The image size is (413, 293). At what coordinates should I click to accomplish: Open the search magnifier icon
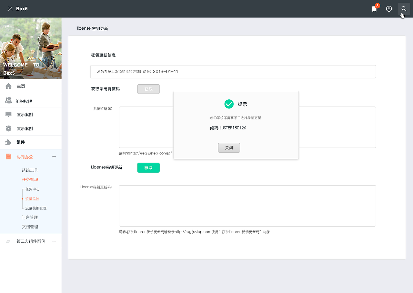(x=404, y=9)
